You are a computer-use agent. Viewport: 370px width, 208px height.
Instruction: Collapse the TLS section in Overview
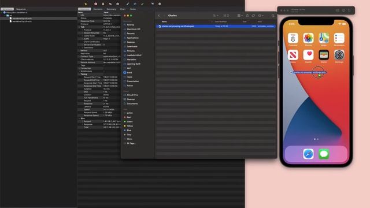coord(79,27)
